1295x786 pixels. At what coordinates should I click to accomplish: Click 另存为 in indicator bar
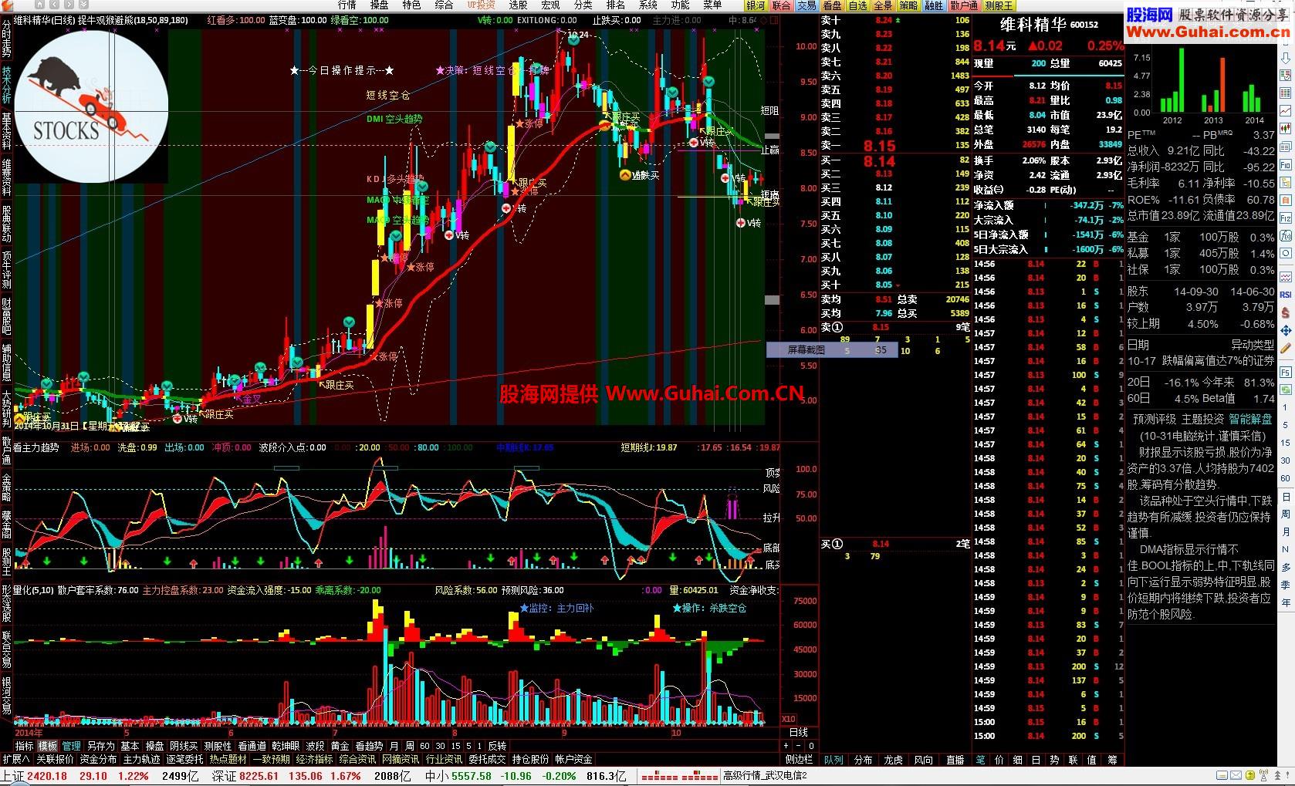point(100,746)
